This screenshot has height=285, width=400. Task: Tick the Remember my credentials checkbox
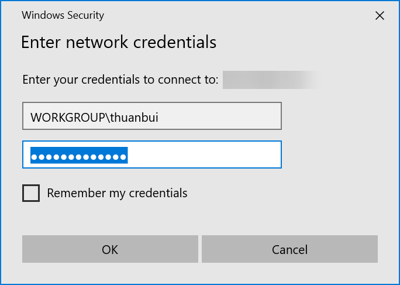(x=31, y=193)
